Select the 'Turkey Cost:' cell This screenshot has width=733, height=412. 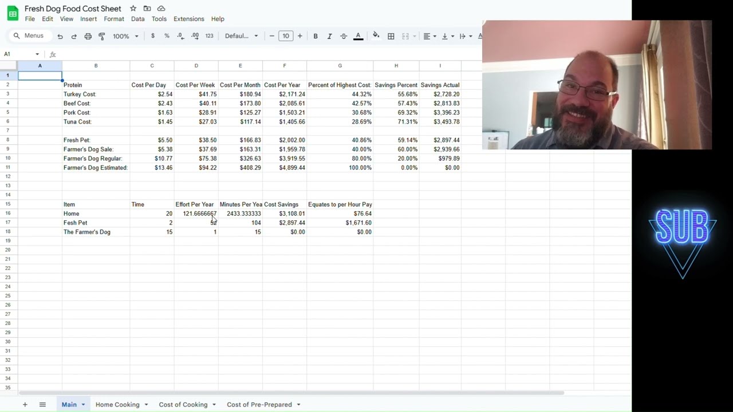click(x=96, y=94)
